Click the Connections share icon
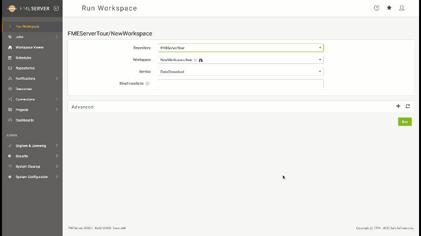421x236 pixels. (10, 99)
